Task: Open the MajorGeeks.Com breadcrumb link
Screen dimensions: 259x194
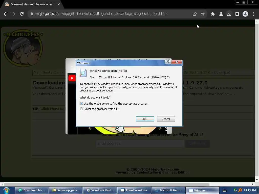Action: (47, 72)
